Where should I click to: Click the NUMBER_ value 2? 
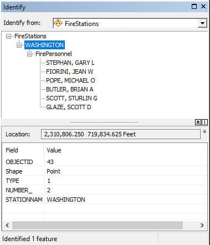tap(49, 190)
